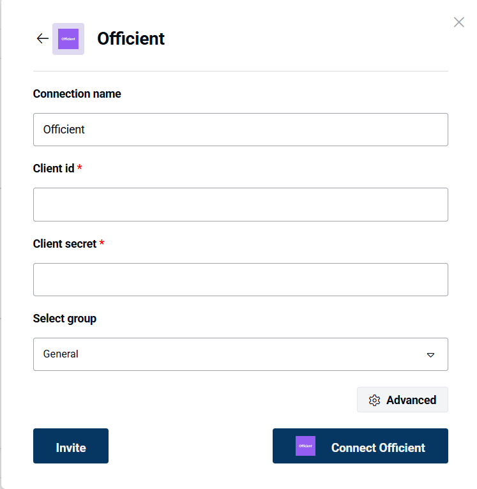477x489 pixels.
Task: Go back using the left arrow
Action: point(42,39)
